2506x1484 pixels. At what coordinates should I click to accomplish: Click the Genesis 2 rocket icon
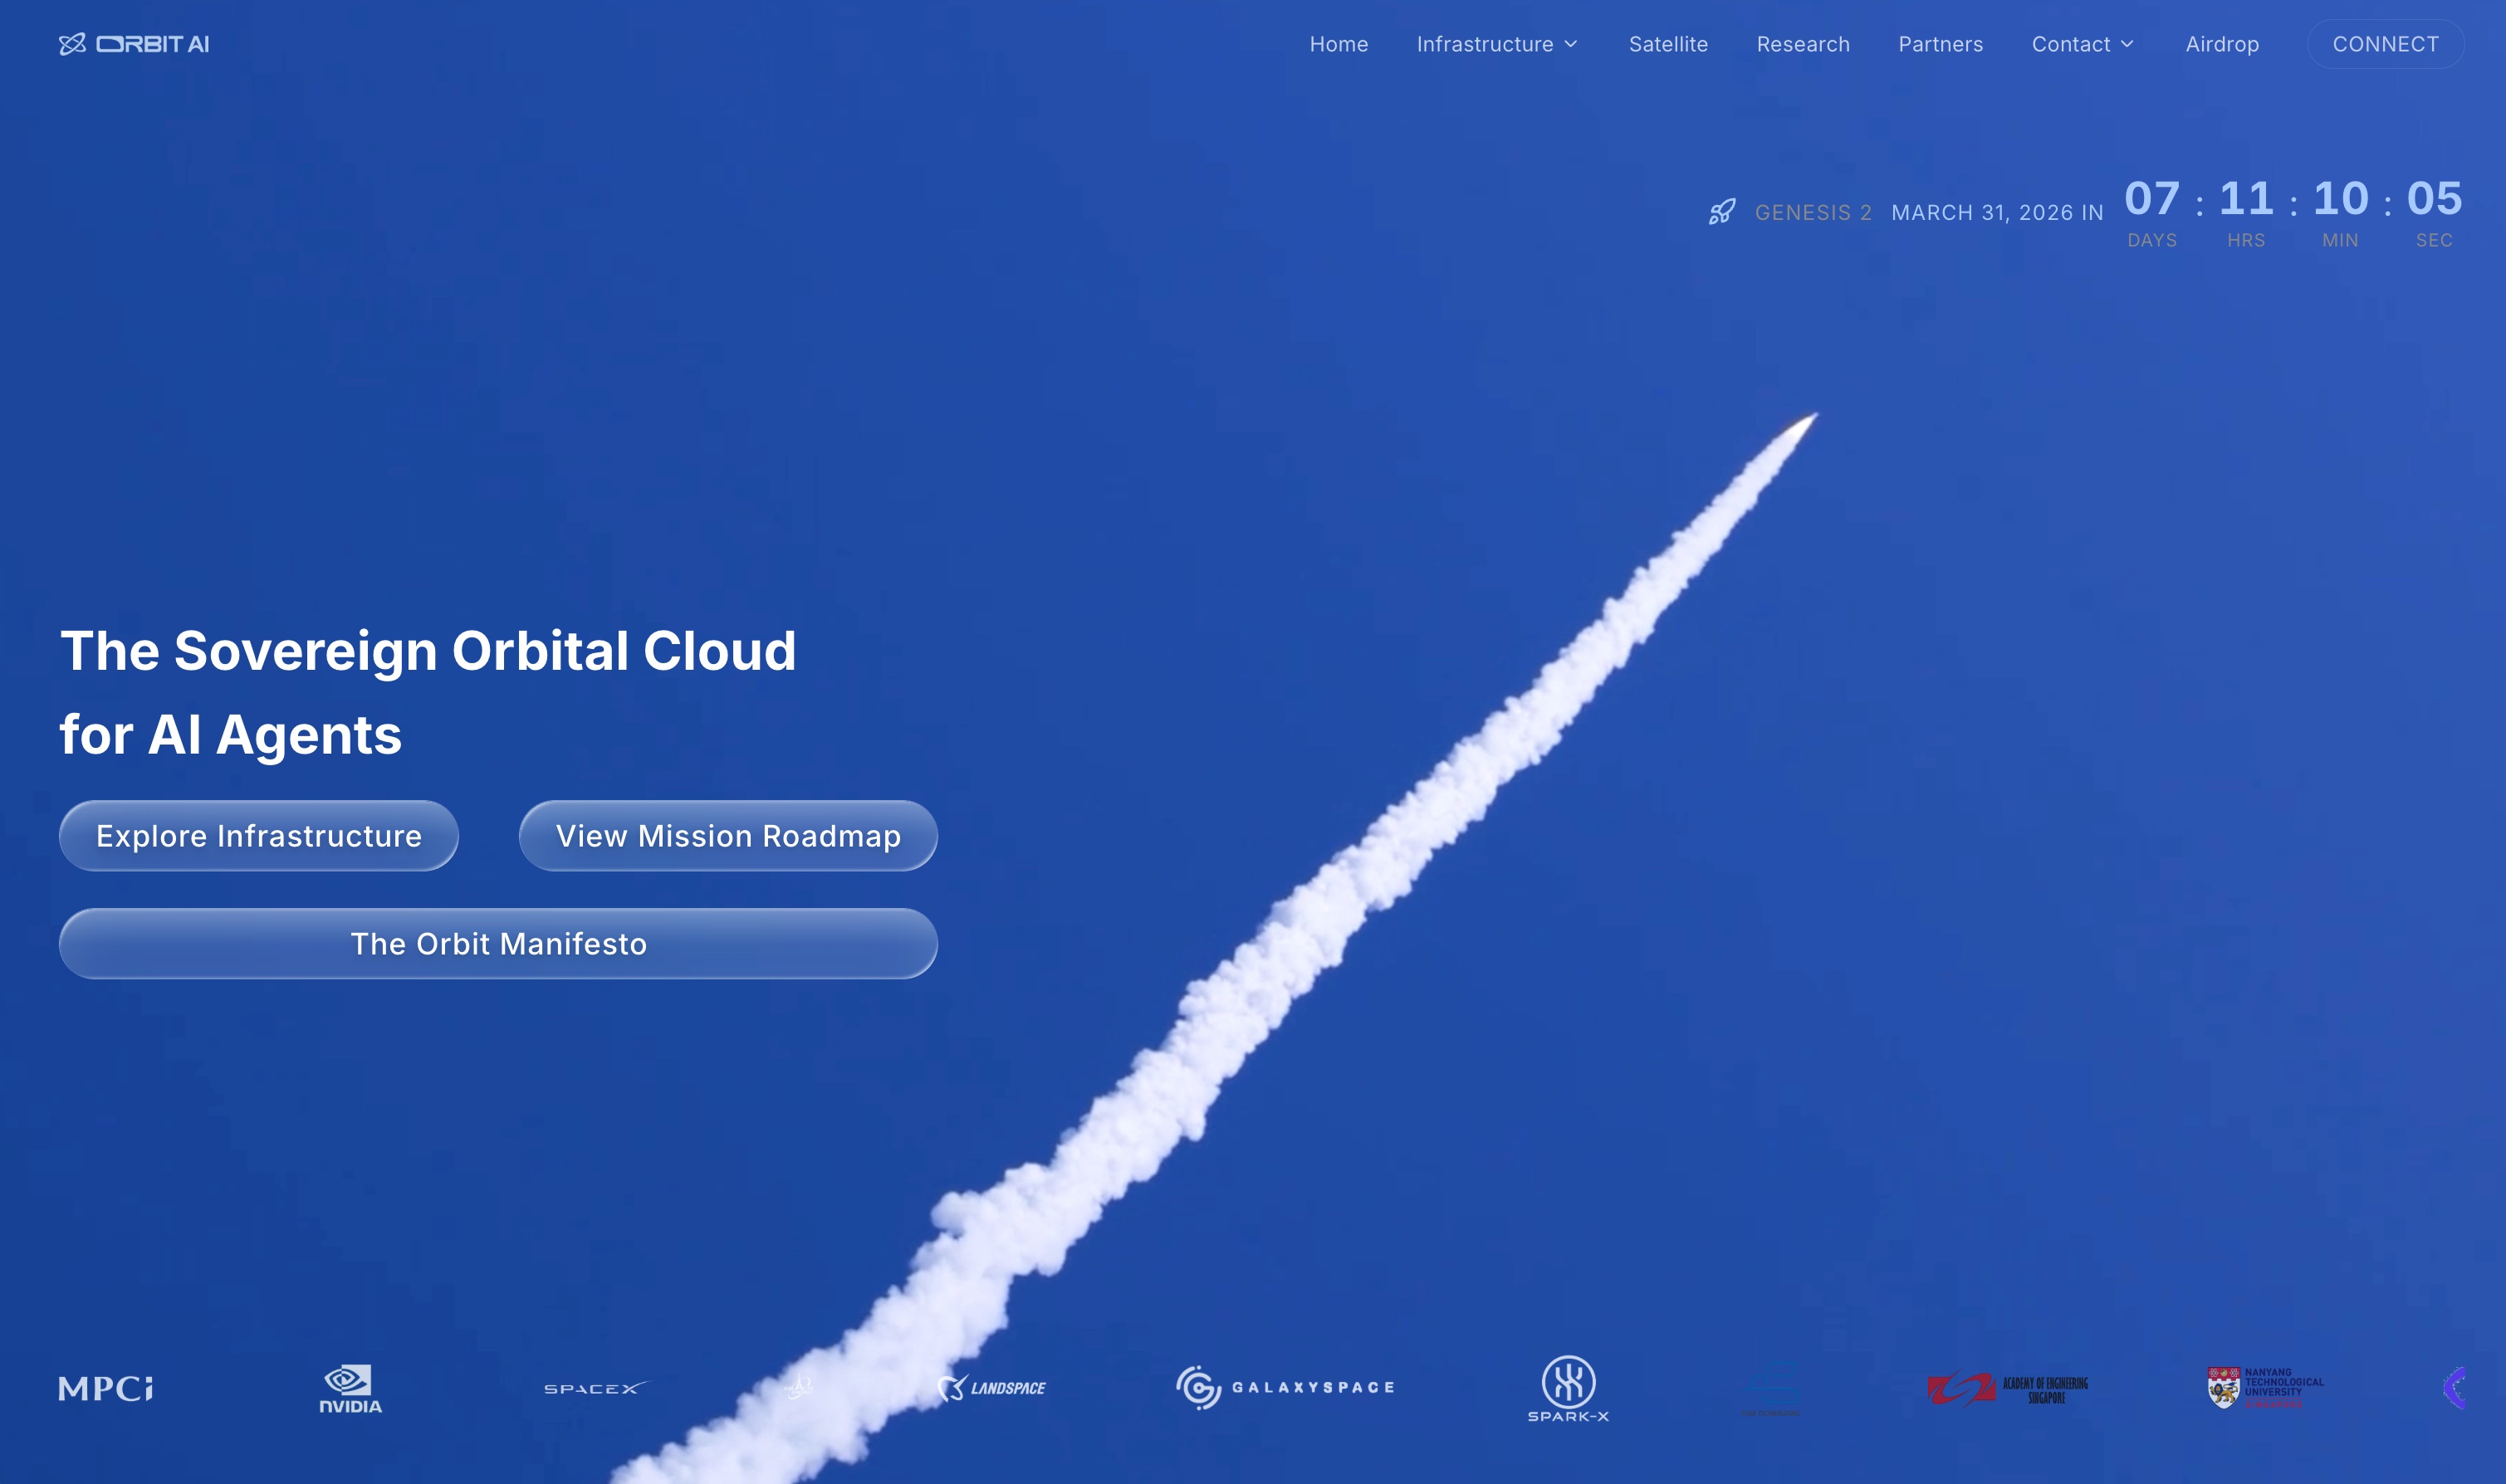click(1721, 212)
